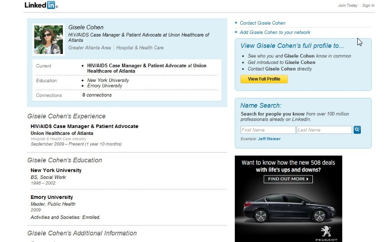Open the Jeff Weiner example link
The image size is (390, 242).
tap(269, 139)
